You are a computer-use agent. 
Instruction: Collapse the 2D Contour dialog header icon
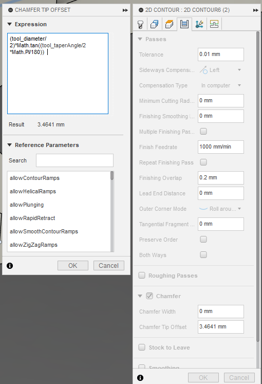click(141, 10)
